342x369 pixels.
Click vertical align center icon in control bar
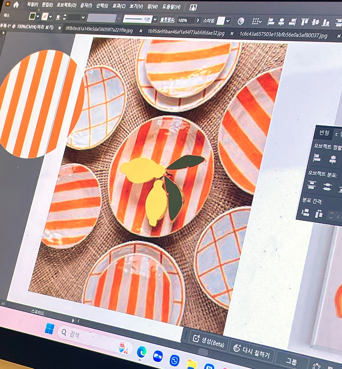click(x=315, y=22)
